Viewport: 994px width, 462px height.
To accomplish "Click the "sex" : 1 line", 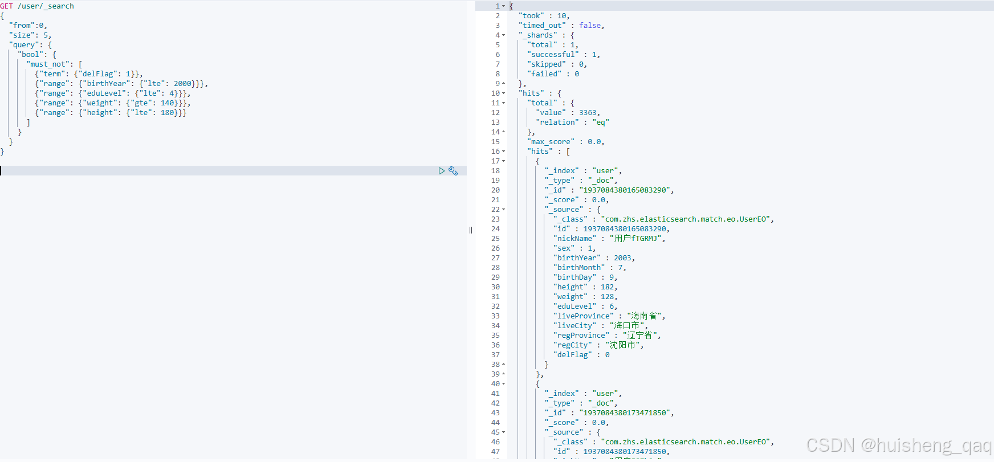I will click(575, 248).
